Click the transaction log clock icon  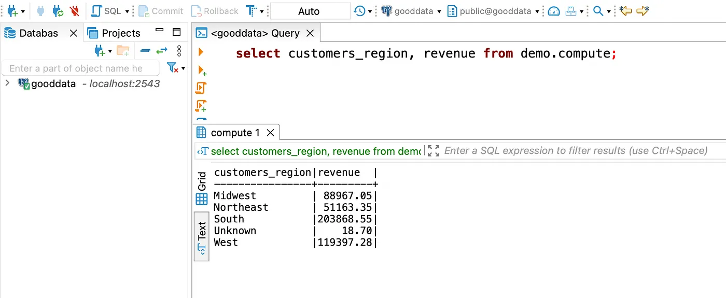359,11
